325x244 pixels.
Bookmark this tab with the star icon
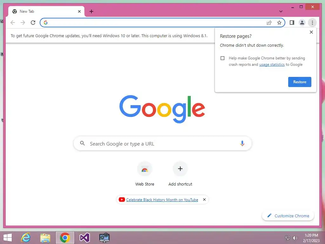coord(279,23)
